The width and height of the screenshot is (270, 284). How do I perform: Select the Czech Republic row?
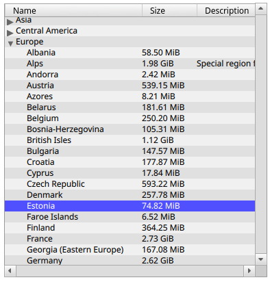(x=130, y=184)
